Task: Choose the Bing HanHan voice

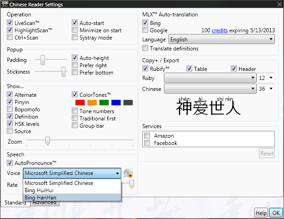Action: coord(72,197)
